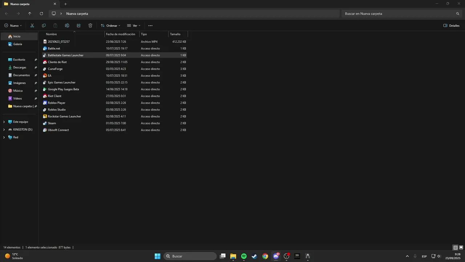This screenshot has width=465, height=262.
Task: Click the Steam shortcut icon
Action: (45, 123)
